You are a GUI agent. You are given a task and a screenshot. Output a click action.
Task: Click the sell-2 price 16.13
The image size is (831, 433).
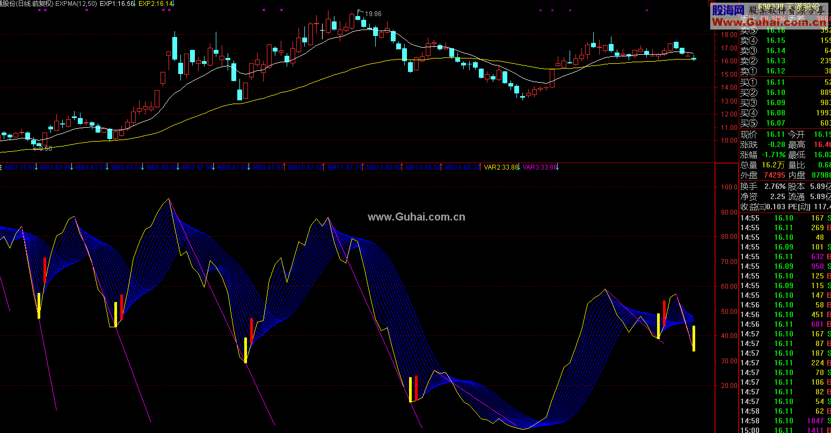click(x=775, y=61)
